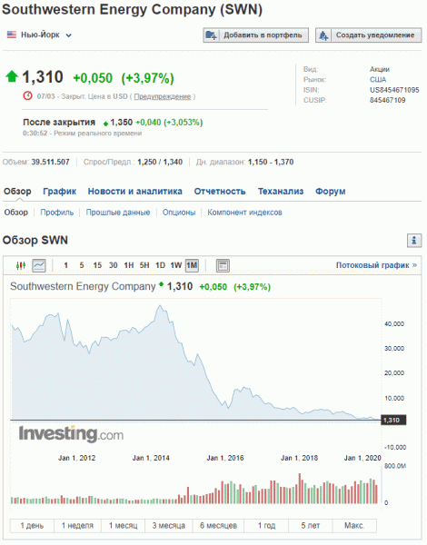
Task: Toggle the 1D chart interval
Action: click(x=160, y=265)
